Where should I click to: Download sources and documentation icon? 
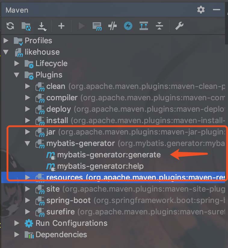pyautogui.click(x=42, y=26)
